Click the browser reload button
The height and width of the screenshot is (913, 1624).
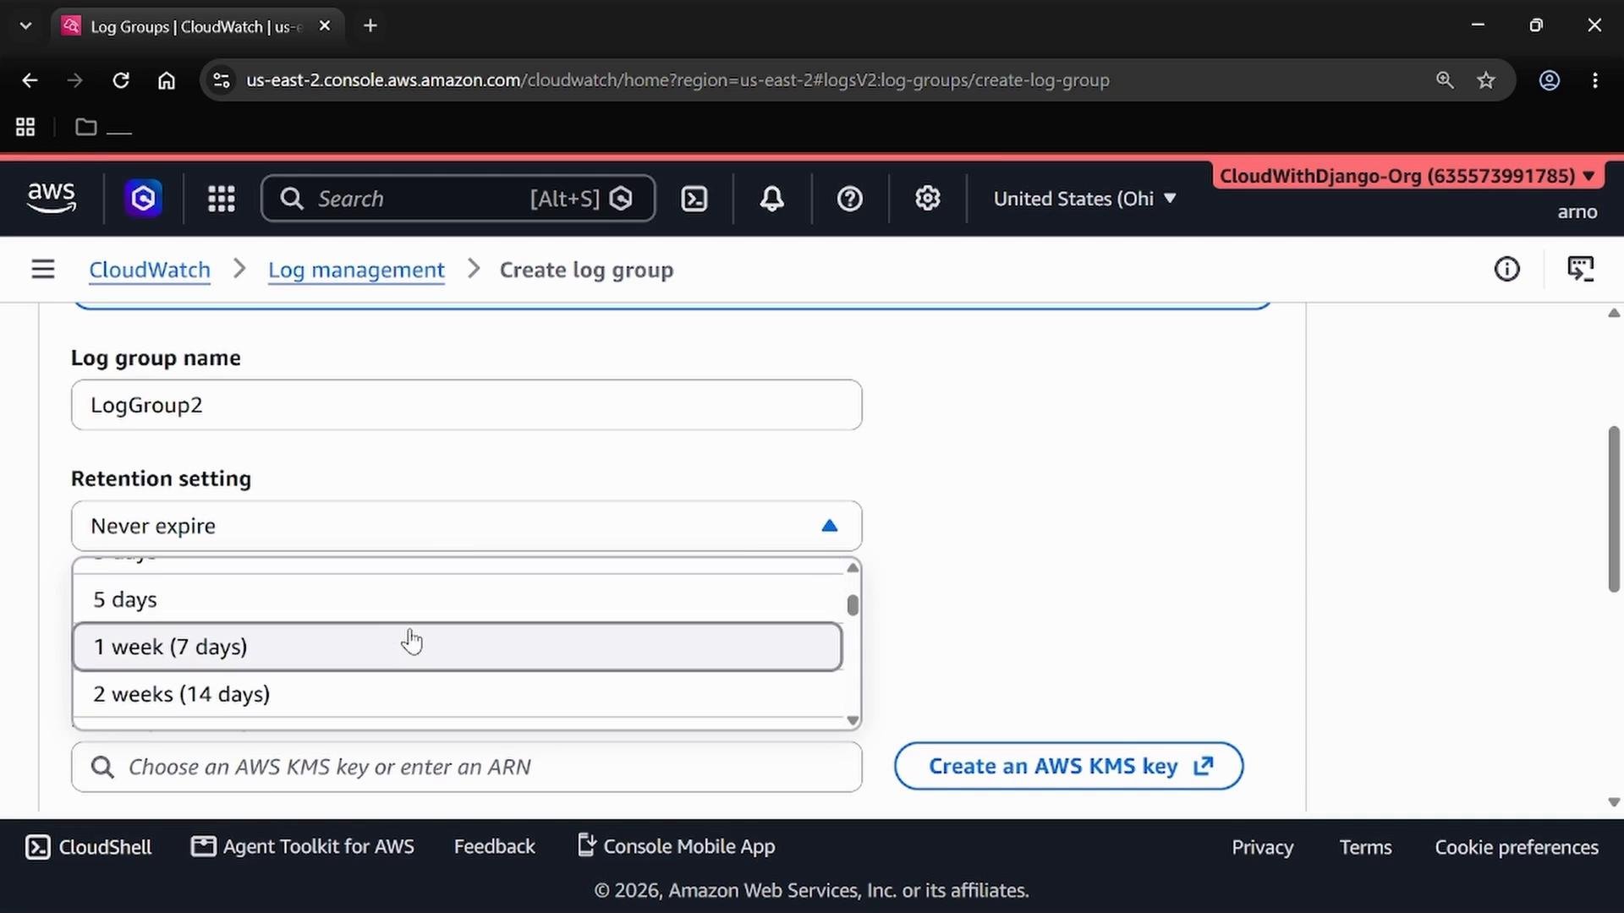click(x=121, y=80)
